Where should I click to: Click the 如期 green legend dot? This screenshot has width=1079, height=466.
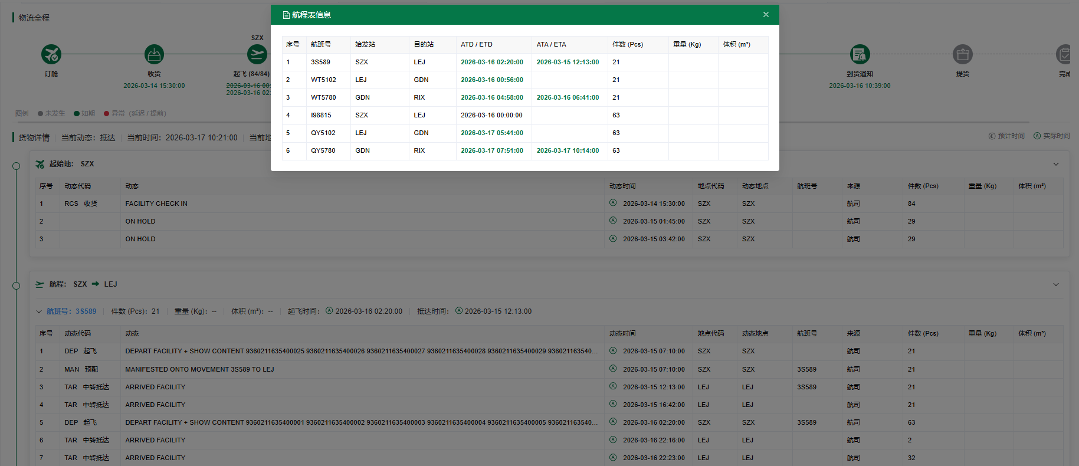coord(77,114)
